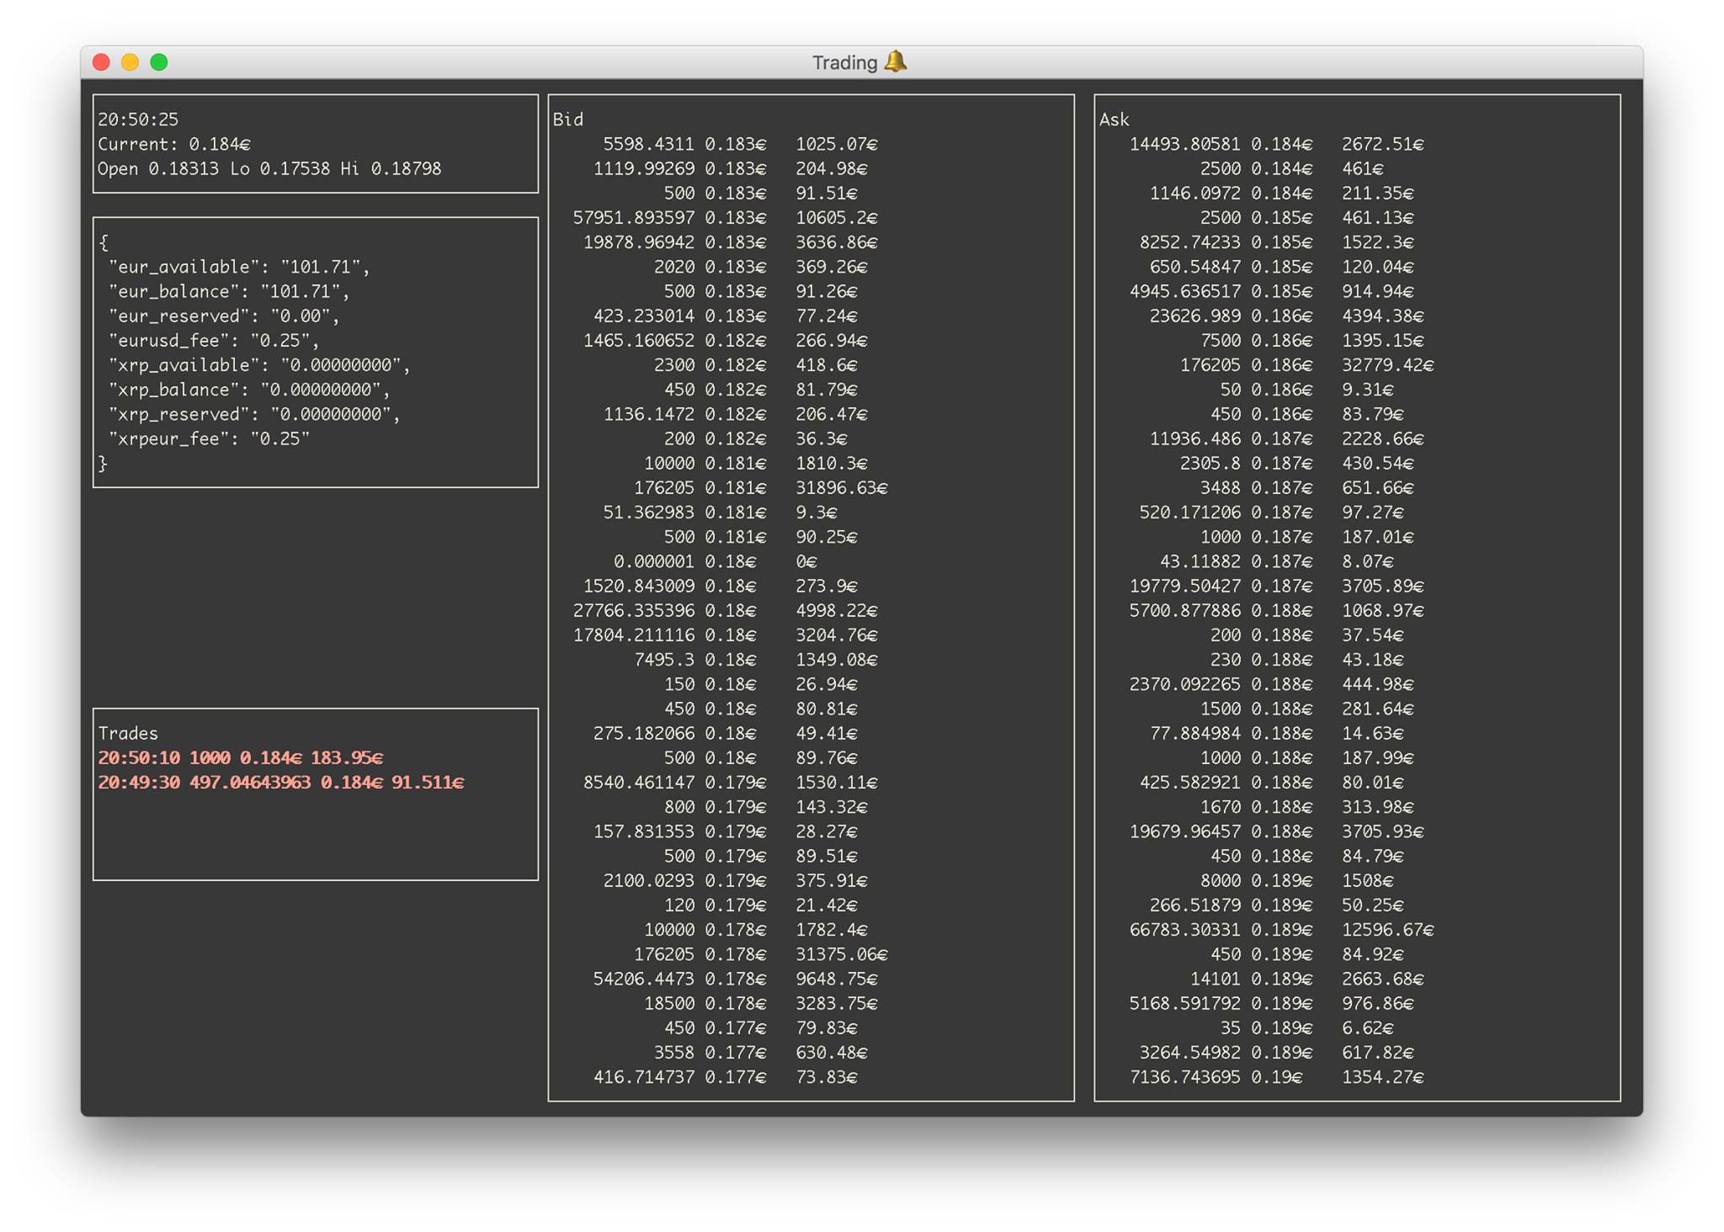Click the "xrp_balance" line
The width and height of the screenshot is (1724, 1232).
pos(249,390)
